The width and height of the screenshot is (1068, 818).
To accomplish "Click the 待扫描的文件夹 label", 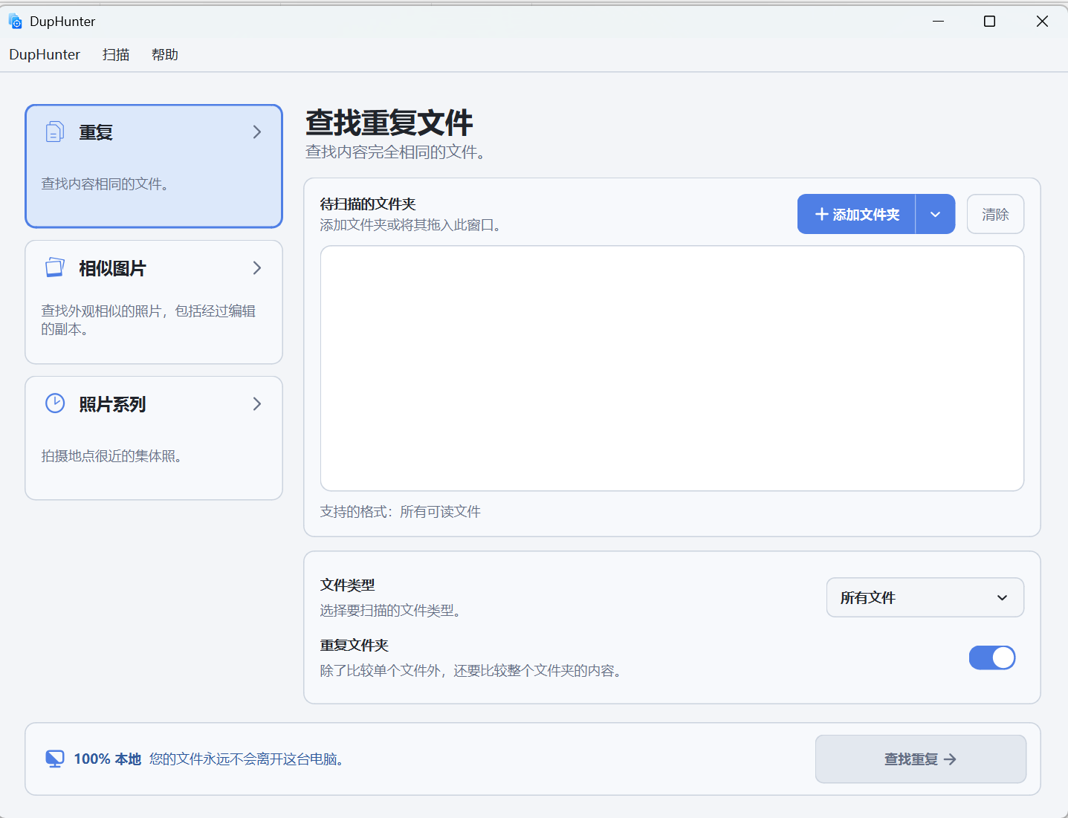I will click(x=368, y=204).
